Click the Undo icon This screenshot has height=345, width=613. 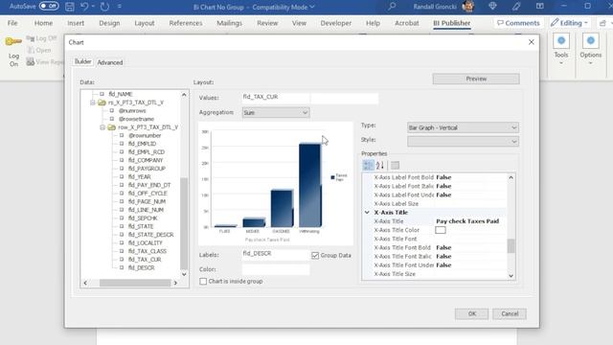click(x=84, y=7)
